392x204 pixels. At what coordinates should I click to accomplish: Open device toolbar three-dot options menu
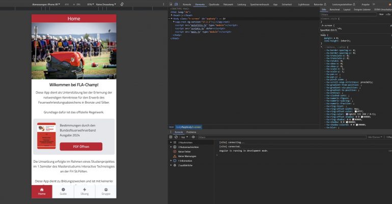click(164, 4)
